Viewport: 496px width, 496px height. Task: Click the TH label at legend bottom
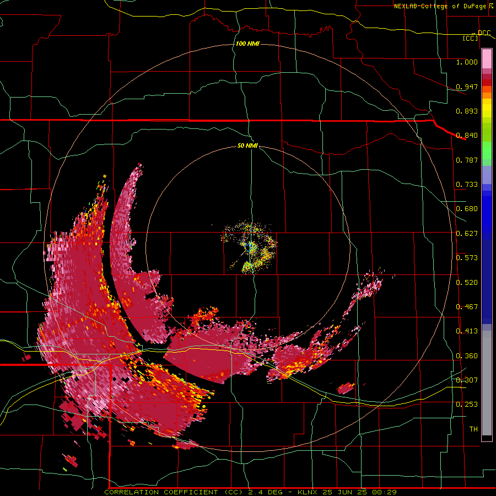[473, 429]
